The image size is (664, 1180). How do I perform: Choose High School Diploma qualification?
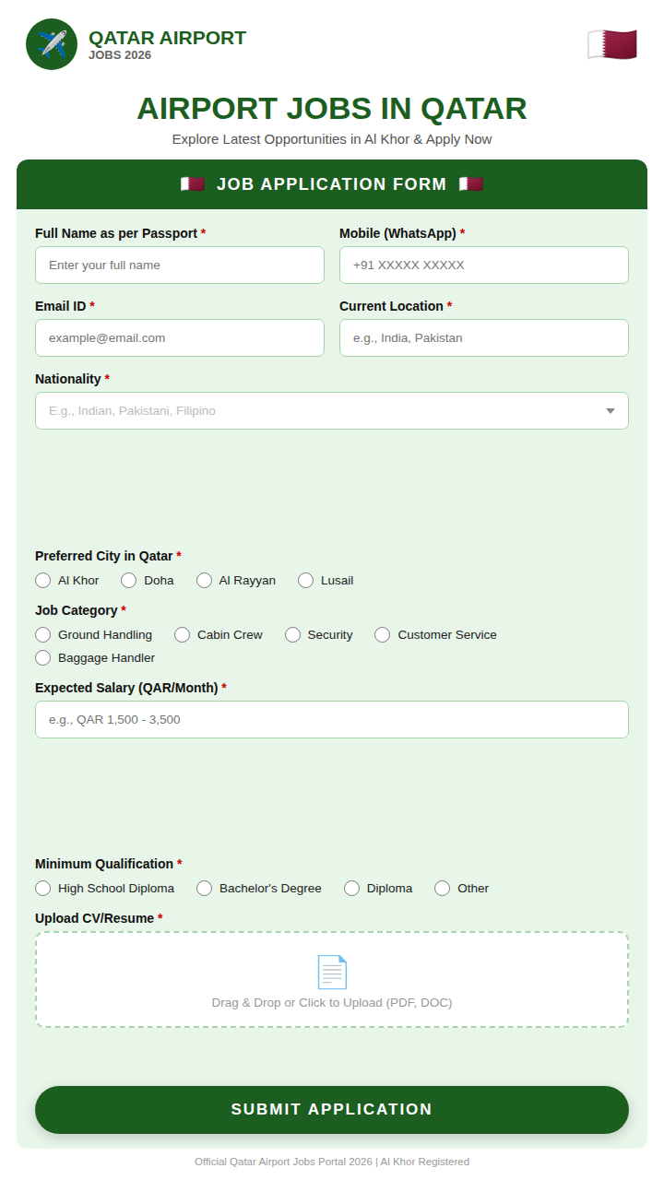[x=43, y=888]
